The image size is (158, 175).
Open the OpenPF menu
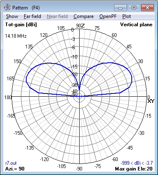[x=108, y=16]
